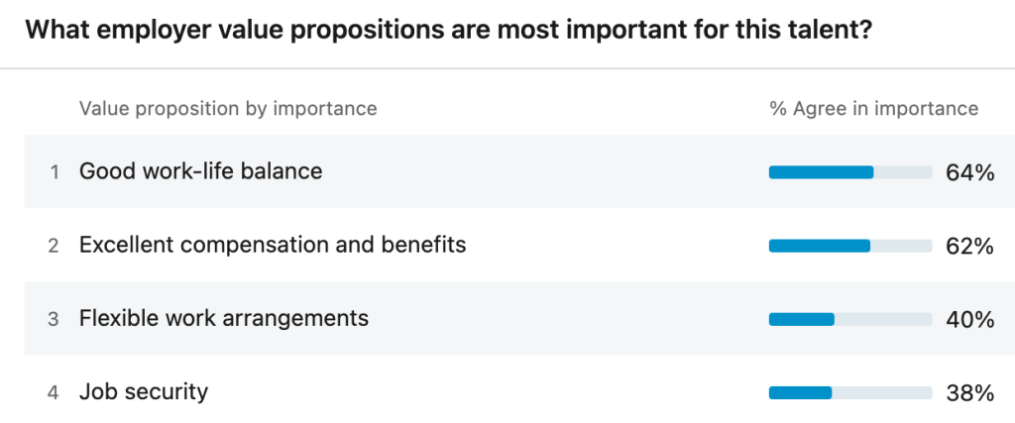The height and width of the screenshot is (423, 1015).
Task: Select the 'Job security' row label
Action: (x=144, y=391)
